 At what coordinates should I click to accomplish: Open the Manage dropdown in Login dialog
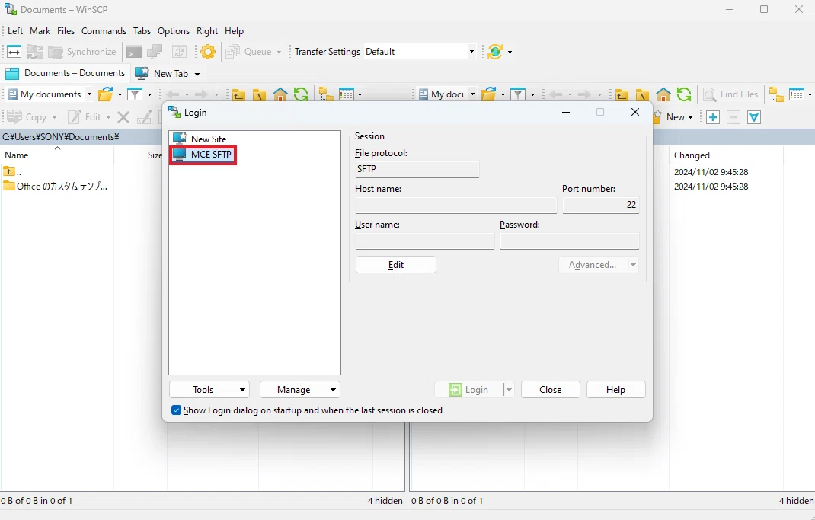(300, 390)
